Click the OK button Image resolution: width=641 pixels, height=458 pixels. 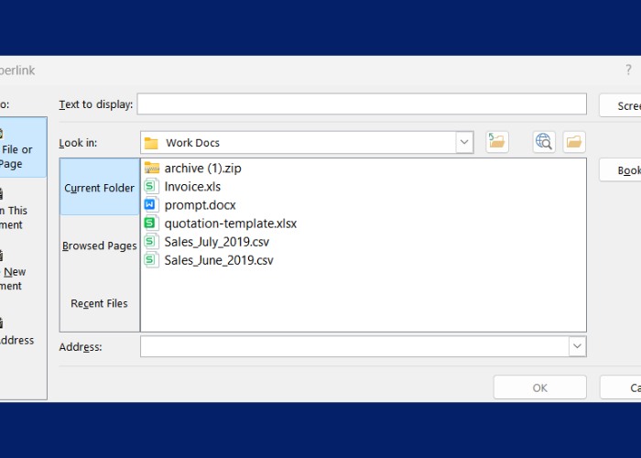pyautogui.click(x=540, y=387)
